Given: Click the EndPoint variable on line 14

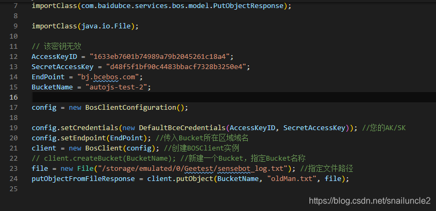Looking at the screenshot, I should [48, 77].
